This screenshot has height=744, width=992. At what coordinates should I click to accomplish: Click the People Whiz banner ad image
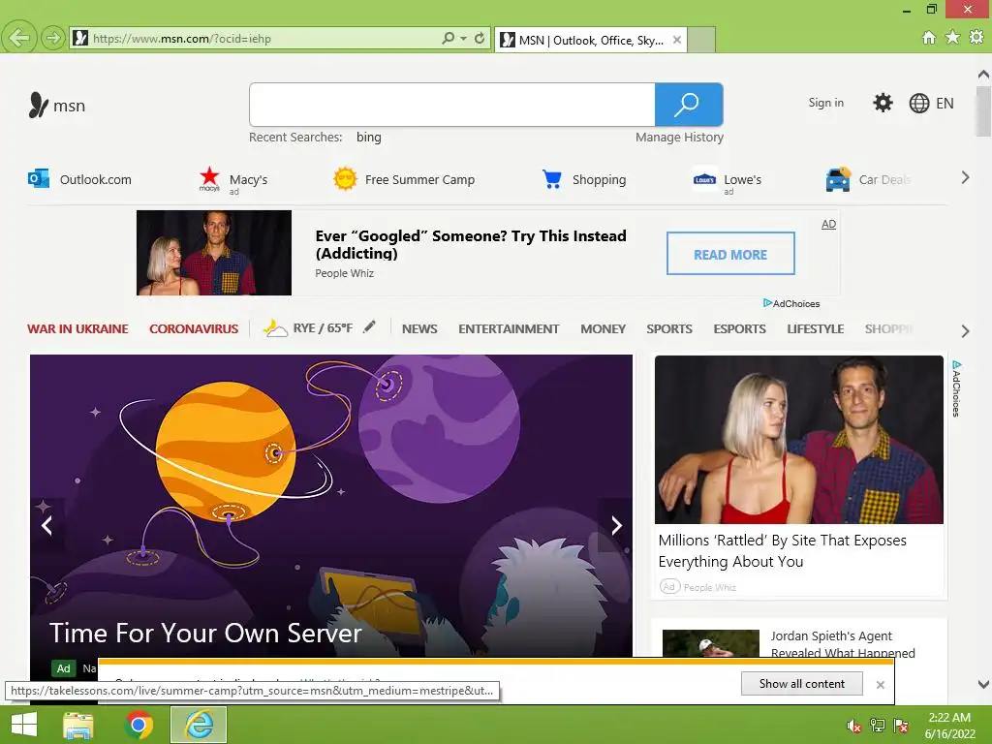(214, 253)
